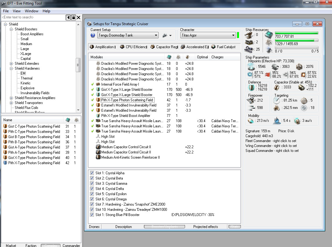Click the Fuel Catalyst subsystem icon
This screenshot has width=332, height=247.
(214, 47)
